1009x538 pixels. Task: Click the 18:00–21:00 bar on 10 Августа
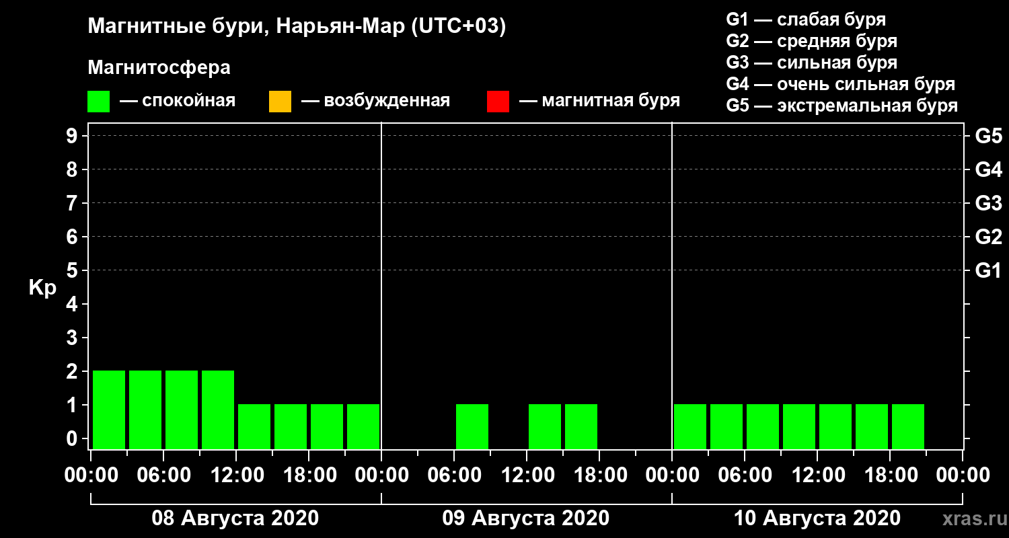click(908, 426)
